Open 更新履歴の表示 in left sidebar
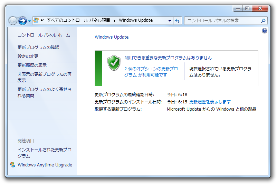 click(x=32, y=65)
